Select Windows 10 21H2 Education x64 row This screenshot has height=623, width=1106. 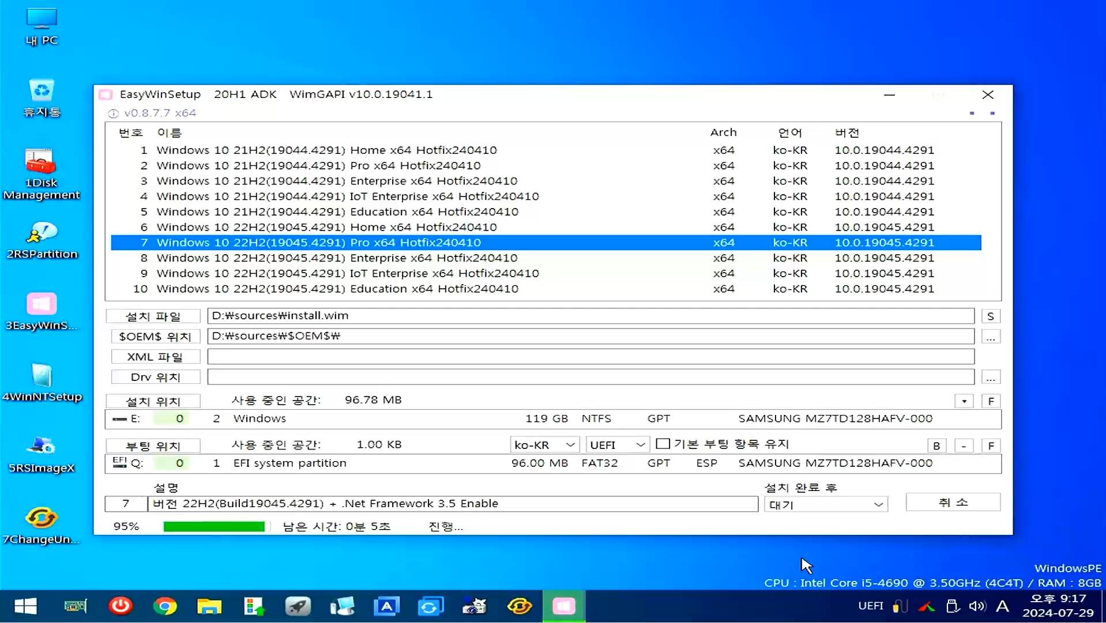point(546,212)
